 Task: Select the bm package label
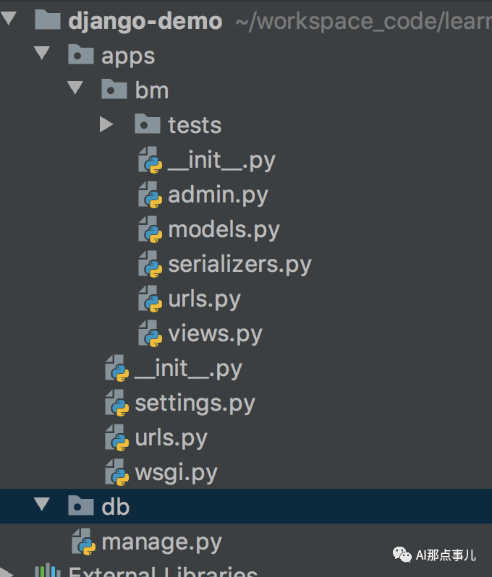[152, 90]
